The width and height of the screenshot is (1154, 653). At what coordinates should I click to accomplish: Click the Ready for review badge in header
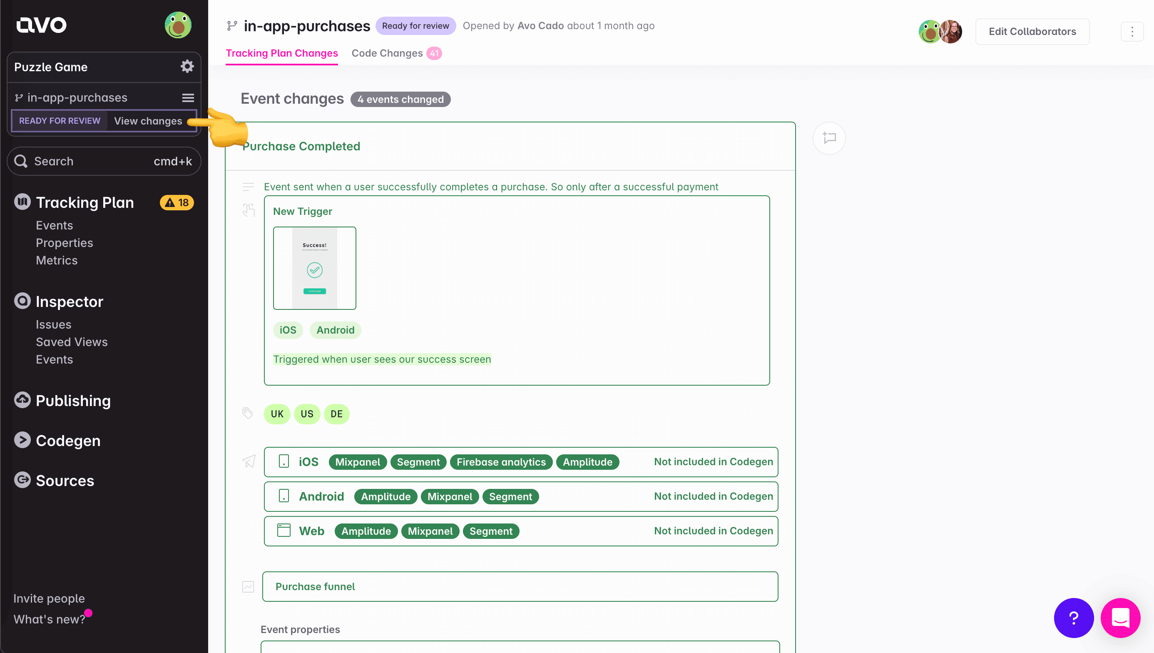[x=415, y=26]
